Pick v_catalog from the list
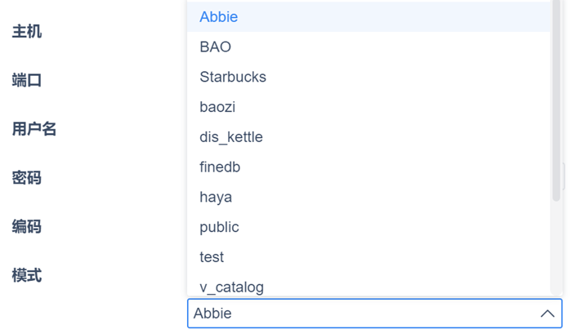Viewport: 572px width, 334px height. (231, 287)
